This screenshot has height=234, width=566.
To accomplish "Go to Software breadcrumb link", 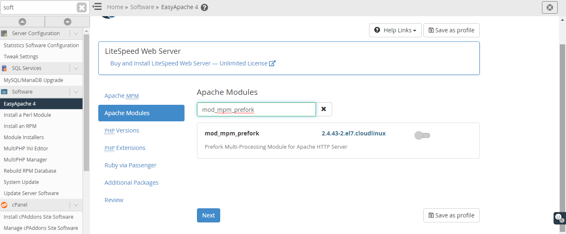I will coord(142,7).
